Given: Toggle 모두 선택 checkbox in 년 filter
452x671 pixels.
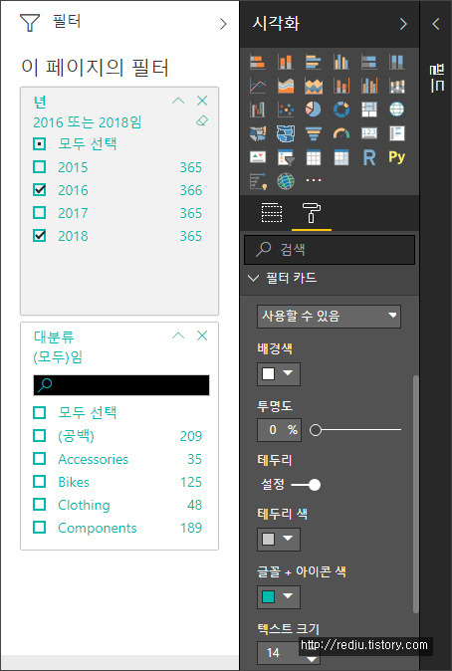Looking at the screenshot, I should pyautogui.click(x=40, y=143).
